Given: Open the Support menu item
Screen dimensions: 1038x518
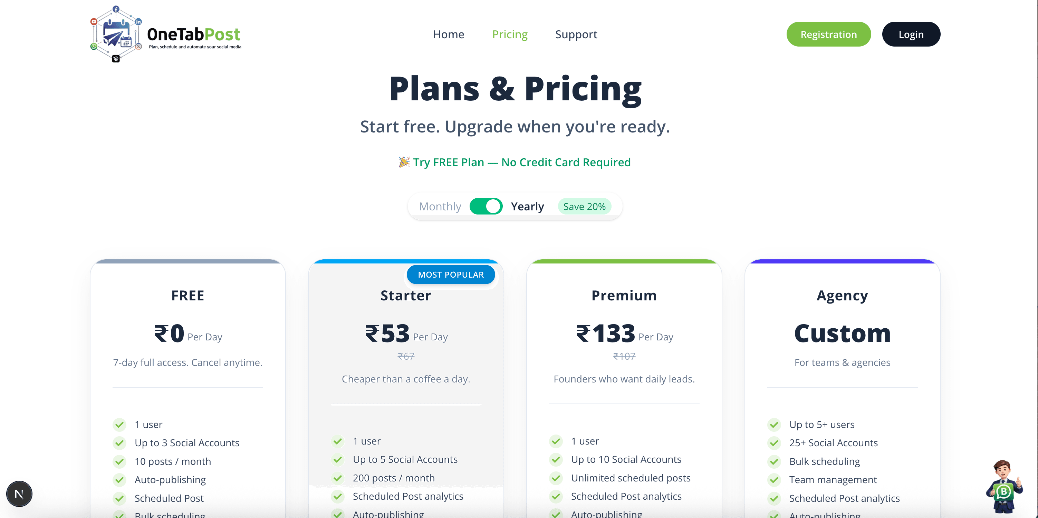Looking at the screenshot, I should 576,34.
